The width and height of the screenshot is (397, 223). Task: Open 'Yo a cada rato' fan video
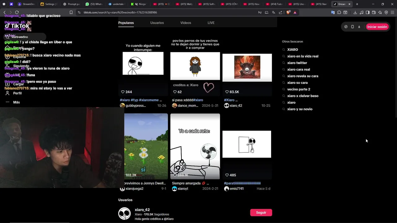[195, 146]
